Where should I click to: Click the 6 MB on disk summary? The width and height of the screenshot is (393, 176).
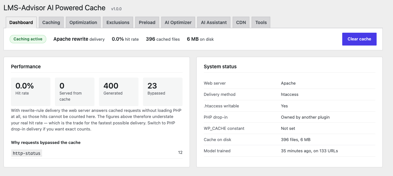coord(200,39)
